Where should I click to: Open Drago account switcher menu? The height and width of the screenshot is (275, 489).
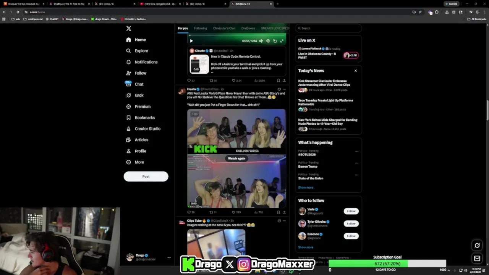click(148, 257)
